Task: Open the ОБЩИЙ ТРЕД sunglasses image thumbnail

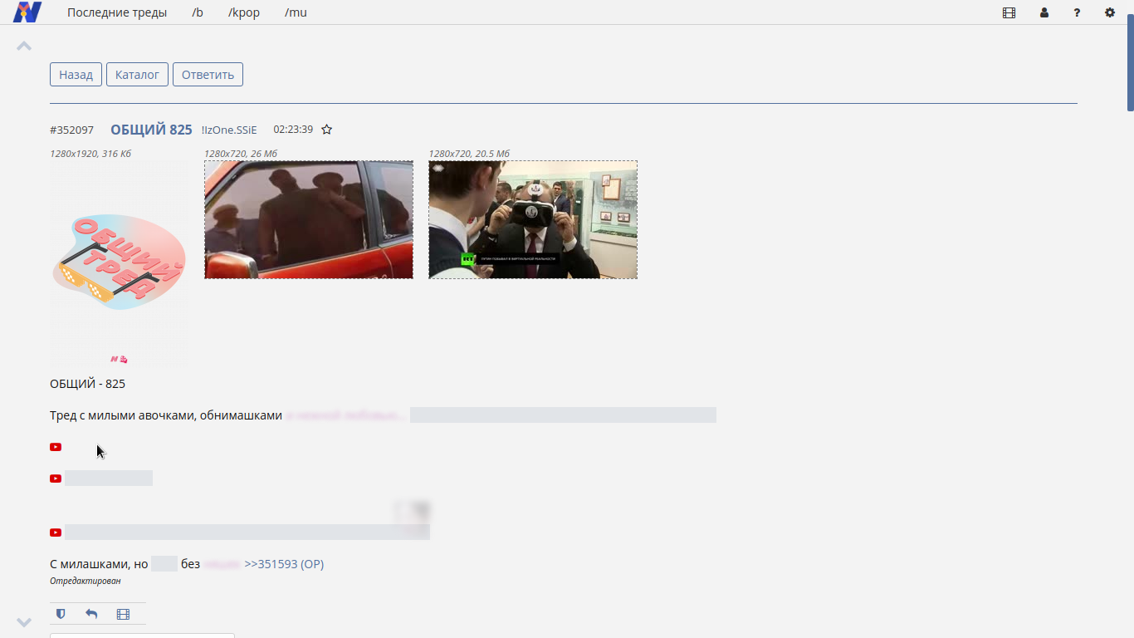Action: pyautogui.click(x=120, y=263)
